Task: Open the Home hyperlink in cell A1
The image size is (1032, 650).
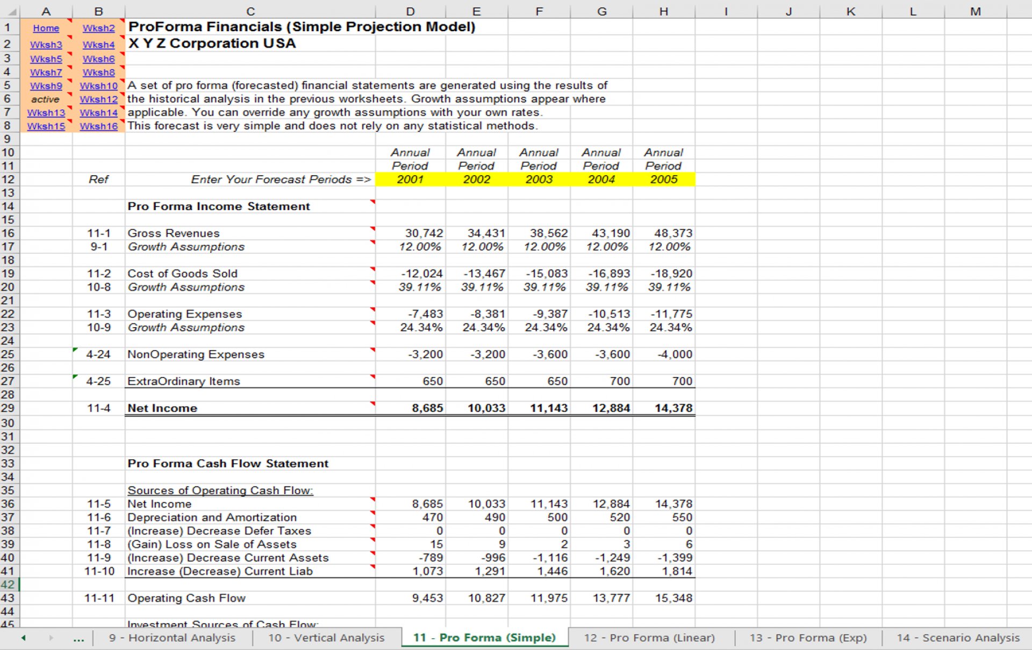Action: click(x=46, y=28)
